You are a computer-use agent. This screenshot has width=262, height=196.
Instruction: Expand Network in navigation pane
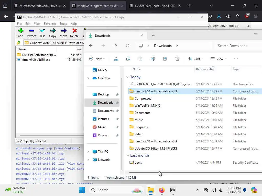click(x=88, y=160)
